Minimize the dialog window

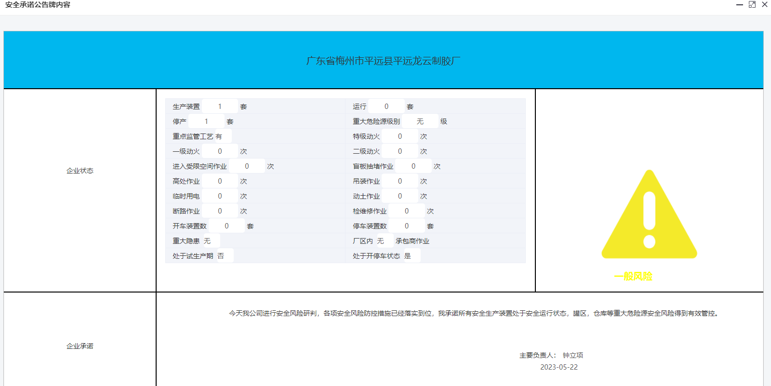click(x=740, y=4)
